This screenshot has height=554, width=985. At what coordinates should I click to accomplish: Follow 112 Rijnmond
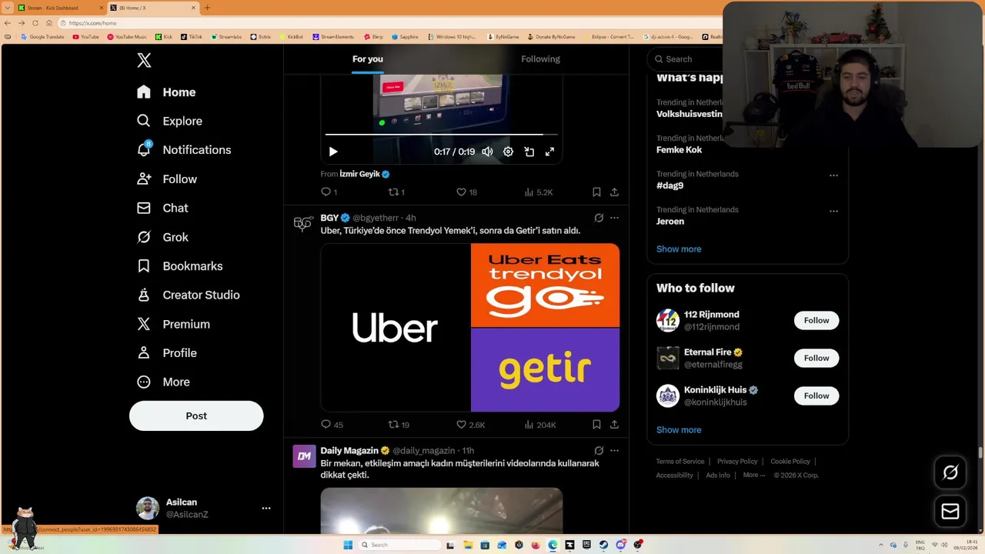pyautogui.click(x=816, y=320)
